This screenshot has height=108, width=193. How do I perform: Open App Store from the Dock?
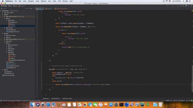(x=111, y=105)
